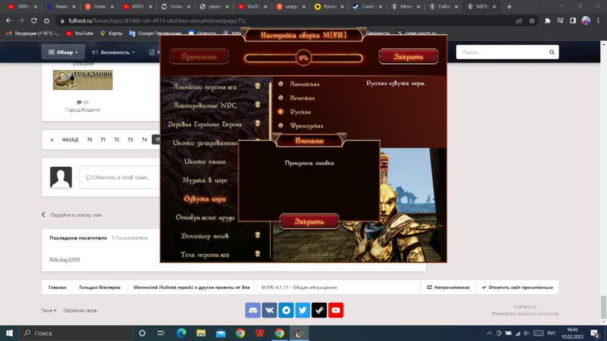Open YouTube bookmark in bookmarks bar
Image resolution: width=607 pixels, height=341 pixels.
coord(80,33)
